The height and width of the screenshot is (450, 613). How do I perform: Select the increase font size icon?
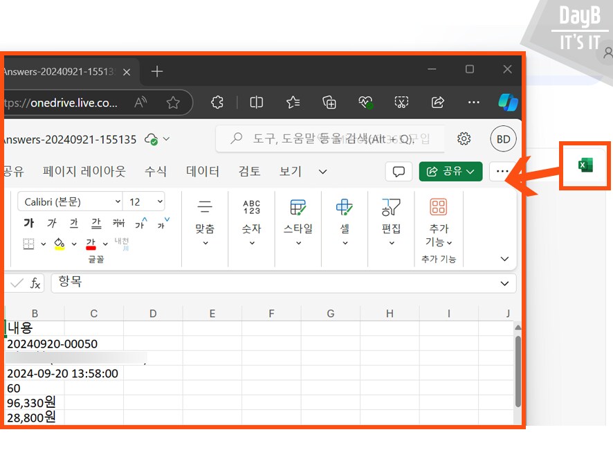pyautogui.click(x=140, y=223)
